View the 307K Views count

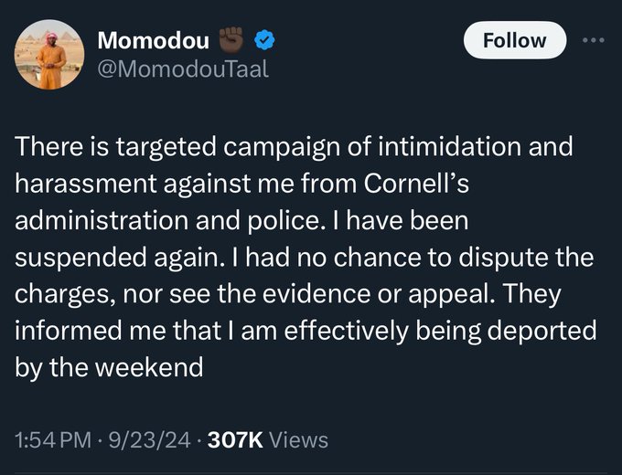click(x=268, y=440)
